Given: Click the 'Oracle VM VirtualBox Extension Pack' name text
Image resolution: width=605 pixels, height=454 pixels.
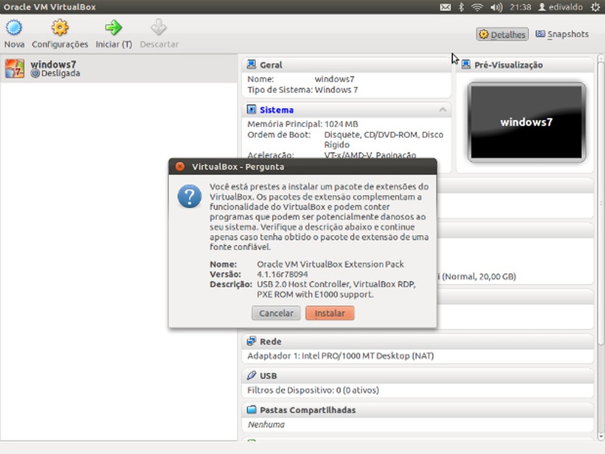Looking at the screenshot, I should [330, 265].
